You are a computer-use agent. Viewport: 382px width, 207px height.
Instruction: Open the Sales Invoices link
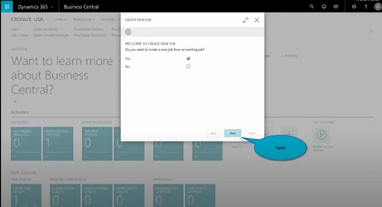click(x=45, y=29)
